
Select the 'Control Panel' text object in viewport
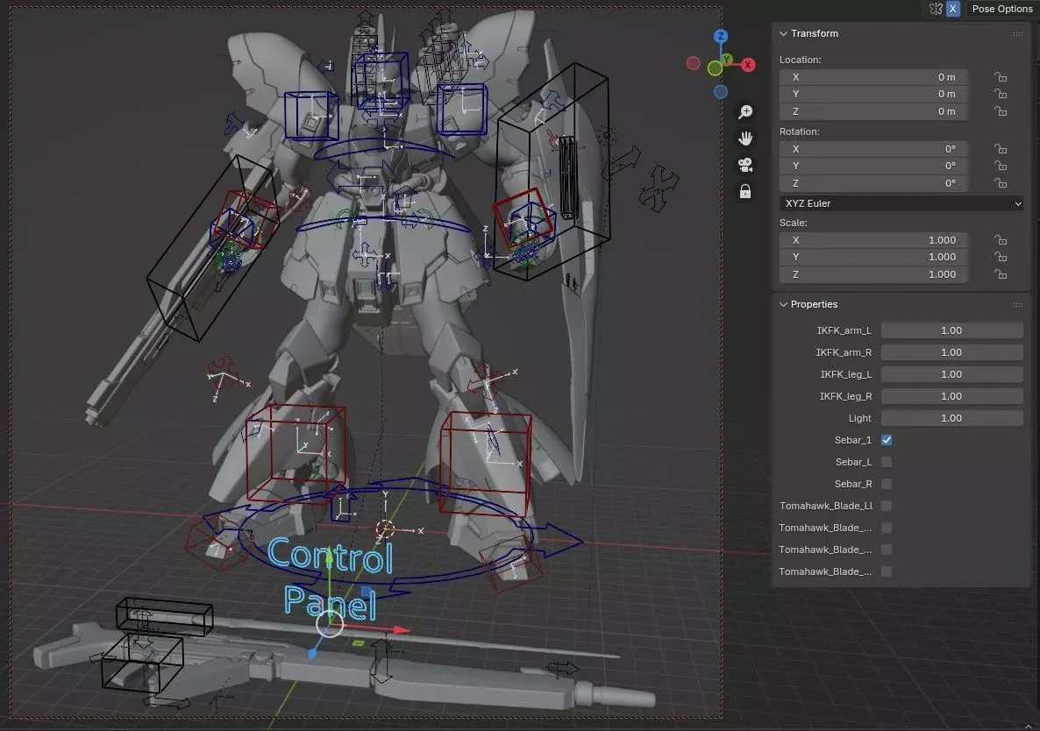point(331,578)
